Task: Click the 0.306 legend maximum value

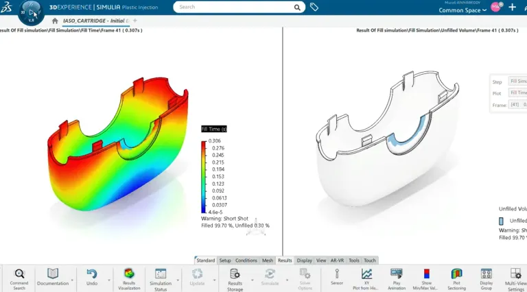Action: [x=214, y=141]
